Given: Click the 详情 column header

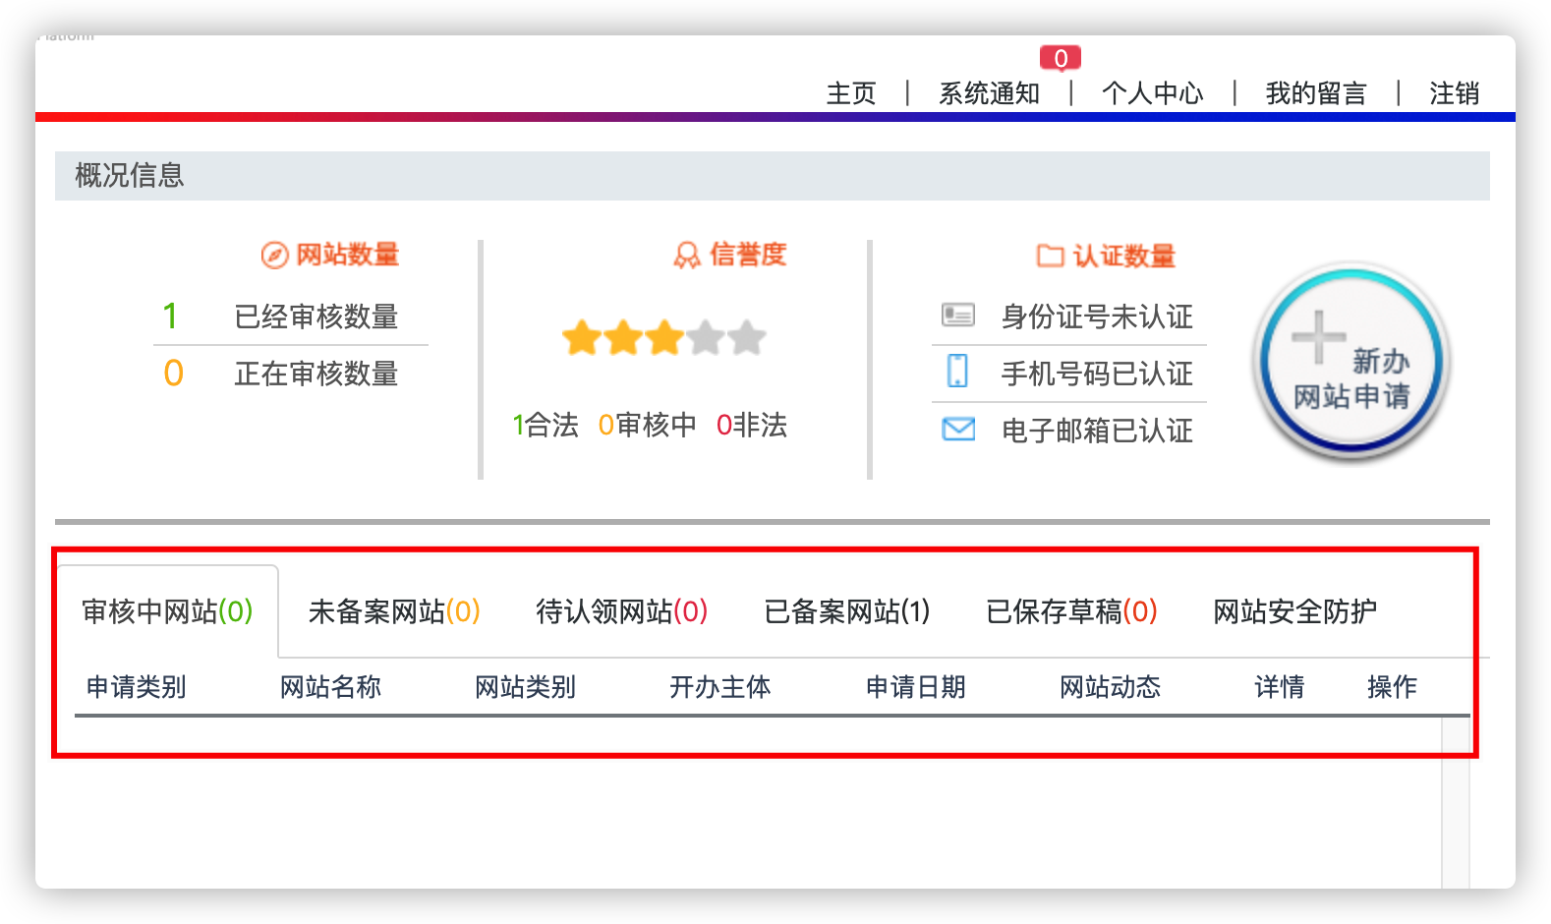Looking at the screenshot, I should point(1279,686).
